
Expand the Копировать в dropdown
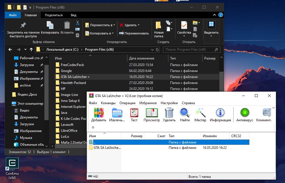(x=113, y=33)
